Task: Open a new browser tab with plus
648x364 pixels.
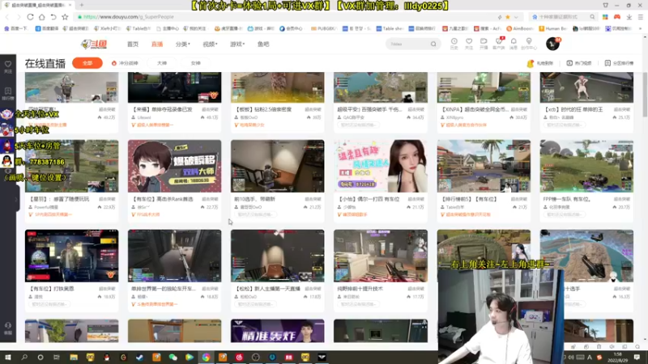Action: coord(82,5)
